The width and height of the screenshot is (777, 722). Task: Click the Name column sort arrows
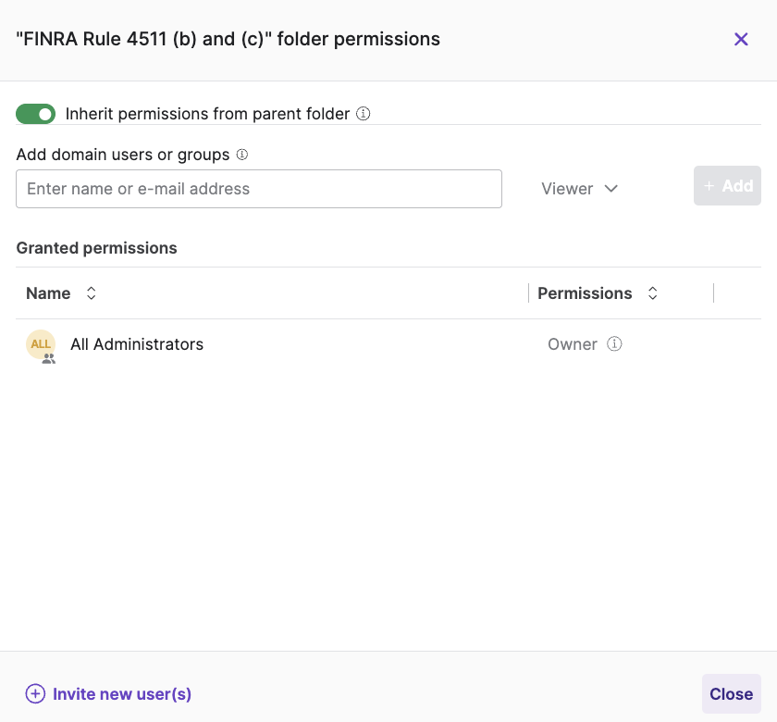tap(92, 293)
